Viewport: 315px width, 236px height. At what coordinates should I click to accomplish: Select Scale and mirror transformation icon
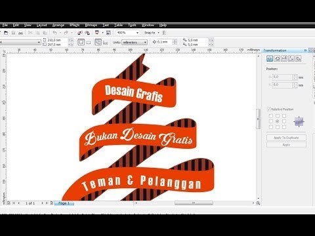click(284, 58)
